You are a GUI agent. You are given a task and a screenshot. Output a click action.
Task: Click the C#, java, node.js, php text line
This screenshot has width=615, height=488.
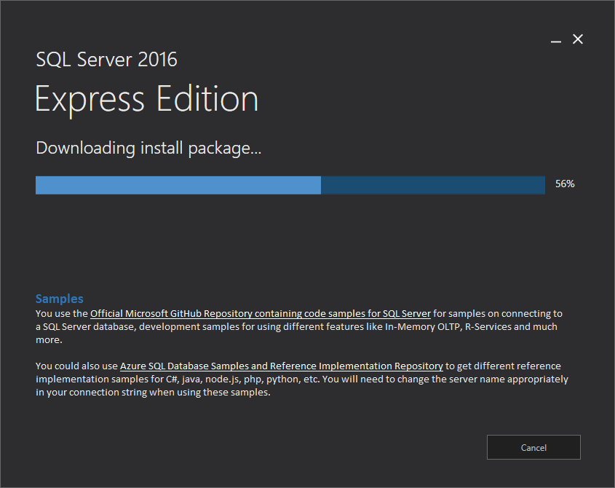tap(302, 379)
